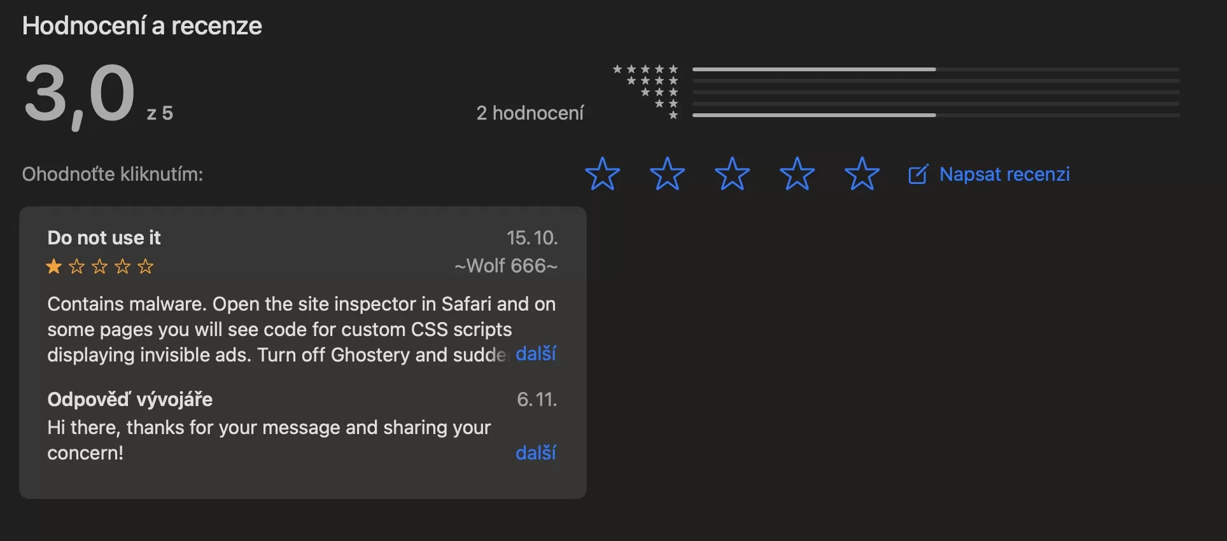Click the "Hodnocení a recenze" section heading
Screen dimensions: 1227x541
pos(142,25)
